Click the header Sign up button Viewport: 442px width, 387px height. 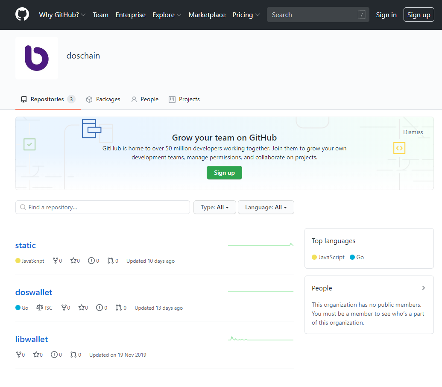click(419, 15)
